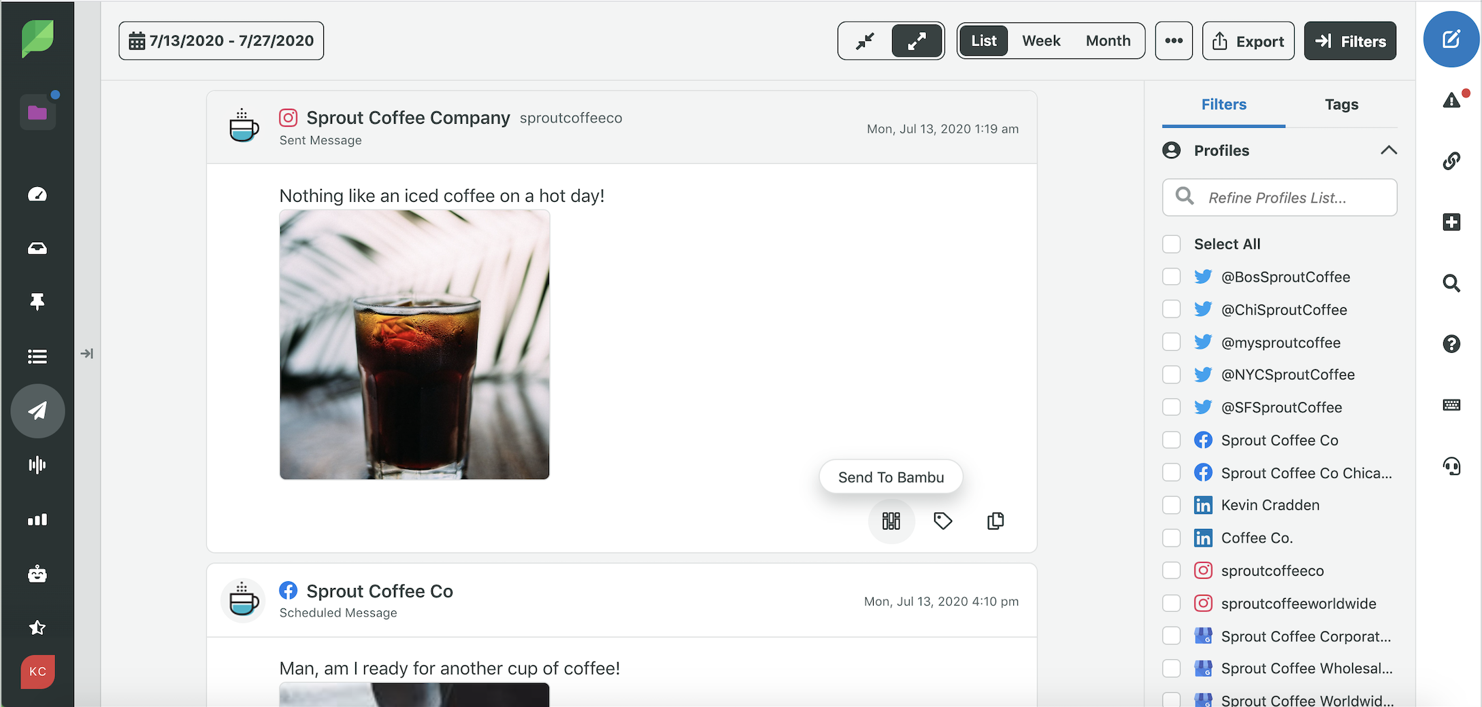The width and height of the screenshot is (1482, 707).
Task: Check the Kevin Cradden LinkedIn checkbox
Action: (x=1171, y=505)
